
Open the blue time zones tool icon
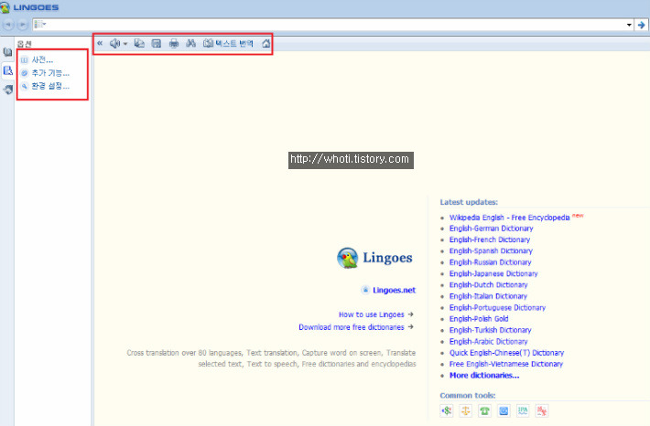[x=504, y=410]
